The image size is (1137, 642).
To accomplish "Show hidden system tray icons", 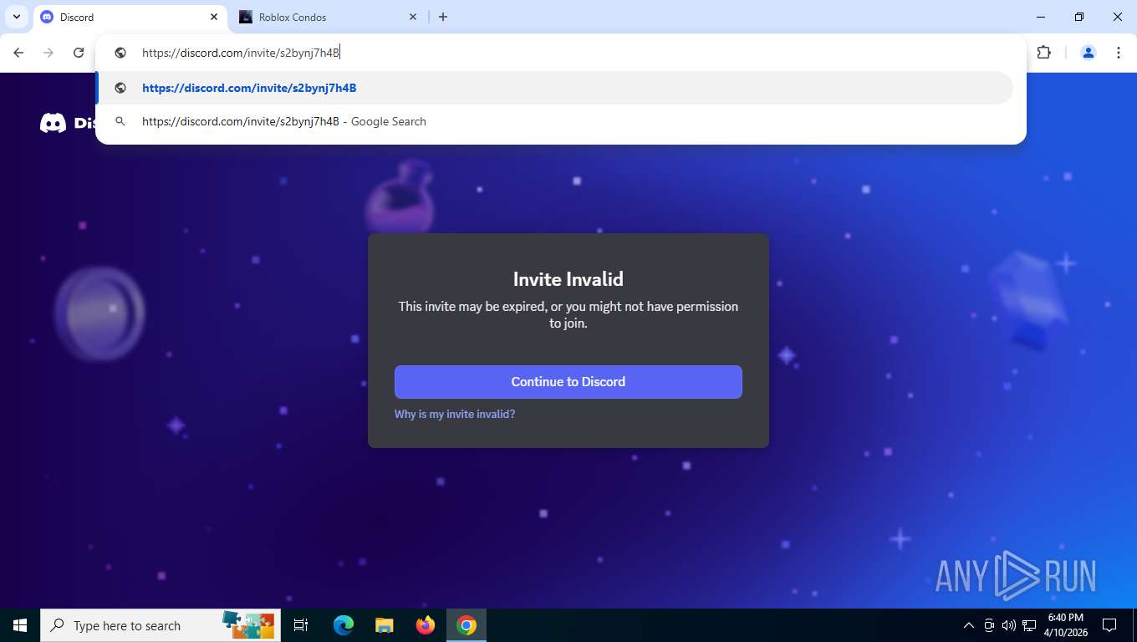I will pos(969,625).
